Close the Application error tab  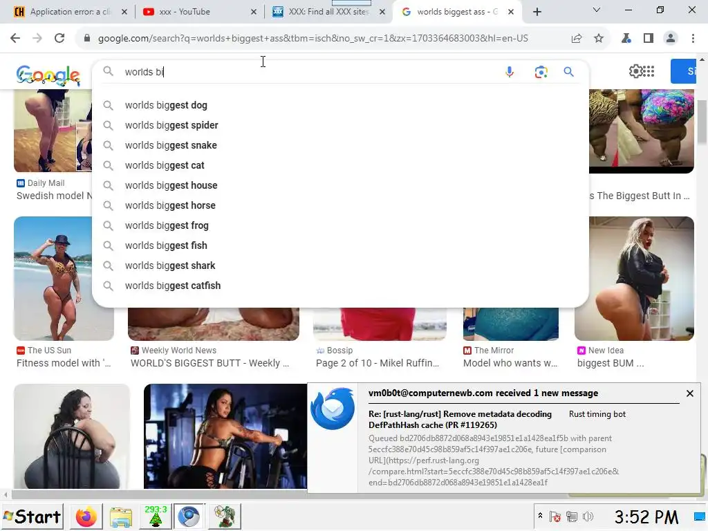tap(124, 12)
